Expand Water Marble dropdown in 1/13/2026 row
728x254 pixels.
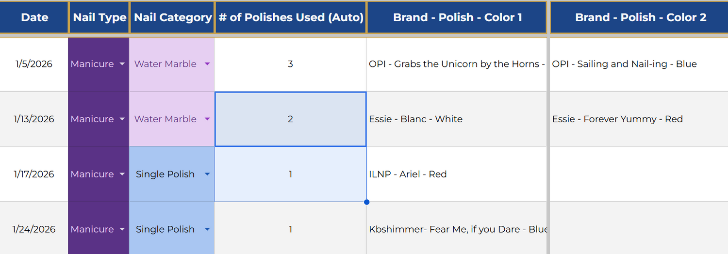point(207,119)
